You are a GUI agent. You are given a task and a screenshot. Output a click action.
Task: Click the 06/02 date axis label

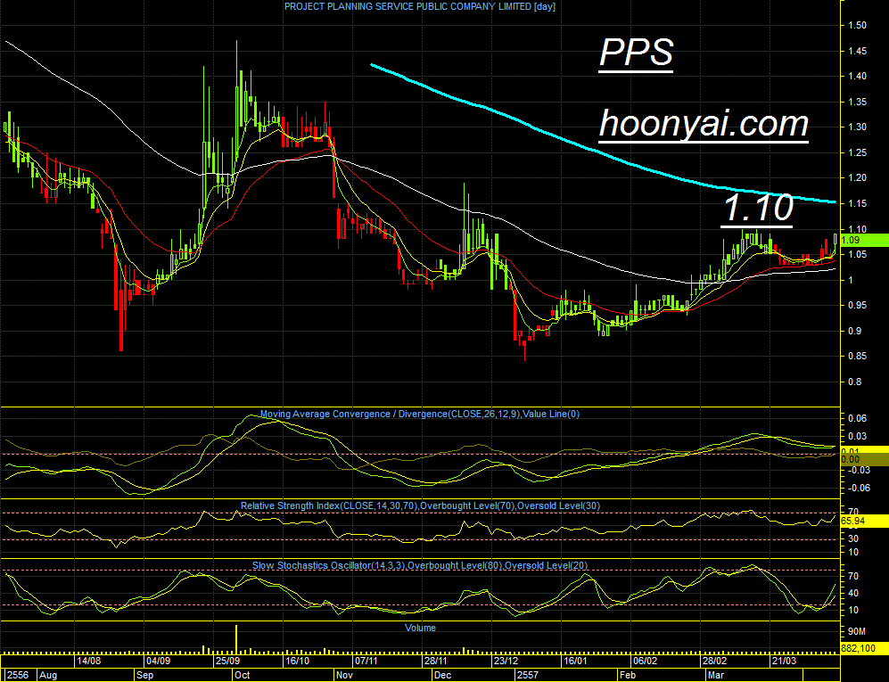click(x=646, y=661)
